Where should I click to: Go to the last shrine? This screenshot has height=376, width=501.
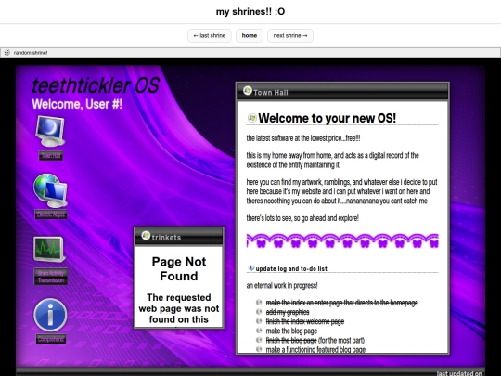click(210, 36)
